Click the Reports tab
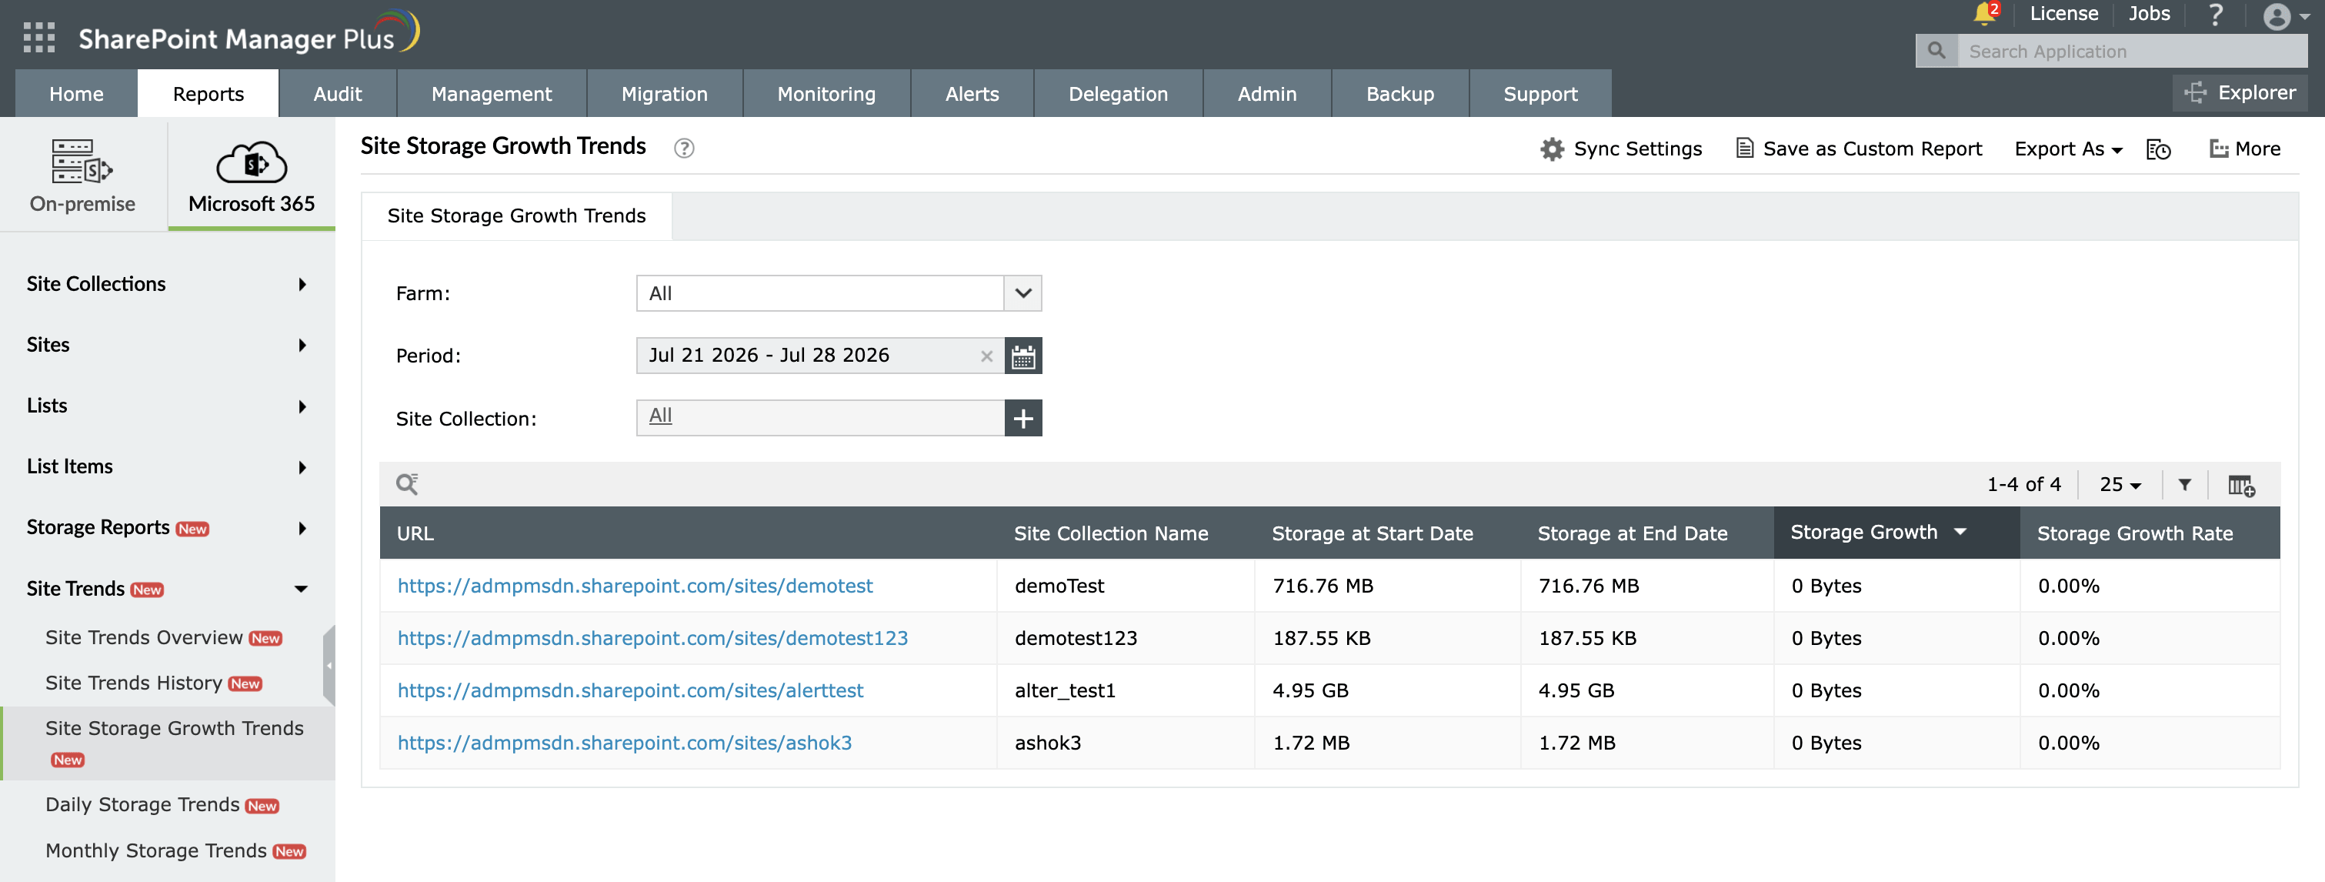Screen dimensions: 2325x882 click(208, 94)
